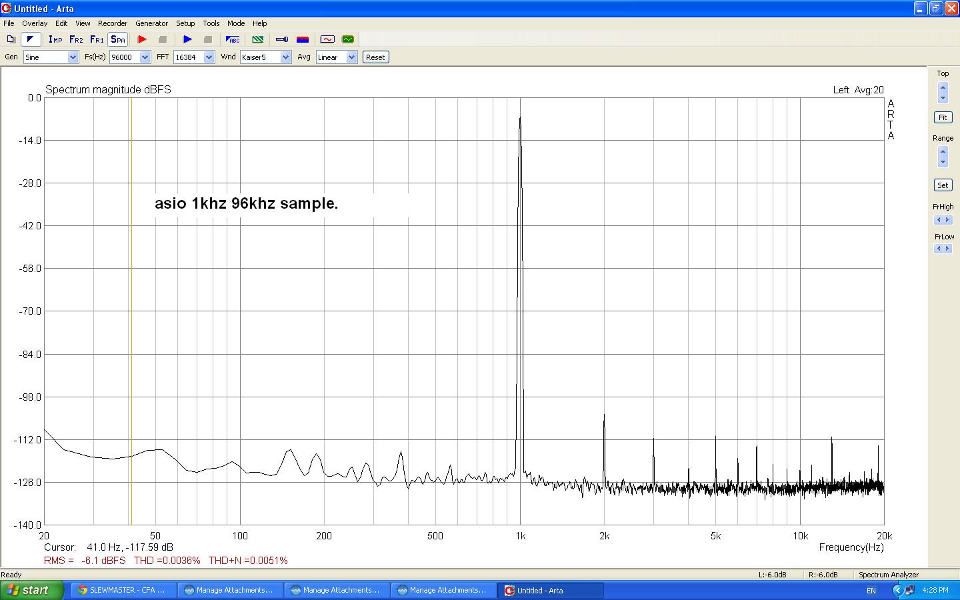Start the generator with the blue play button
This screenshot has height=600, width=960.
click(187, 39)
